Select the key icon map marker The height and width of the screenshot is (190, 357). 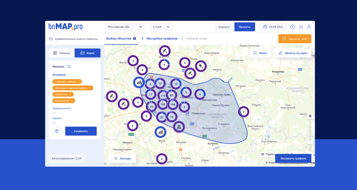pyautogui.click(x=201, y=66)
